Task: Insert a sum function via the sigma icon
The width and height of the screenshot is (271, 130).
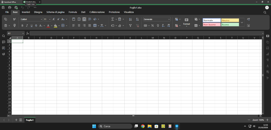Action: [113, 19]
